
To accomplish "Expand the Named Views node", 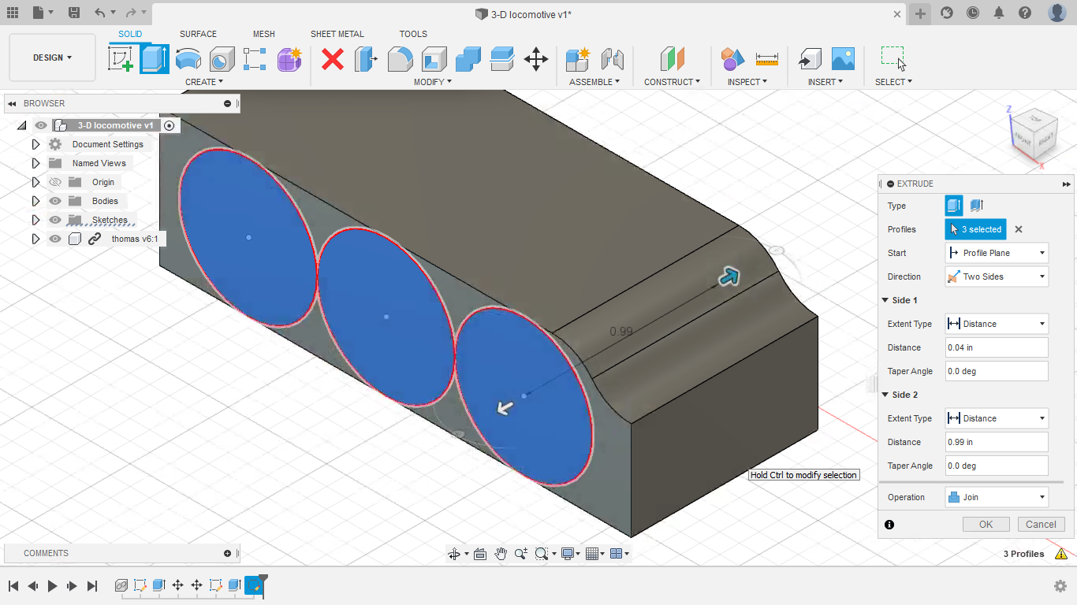I will (x=35, y=163).
